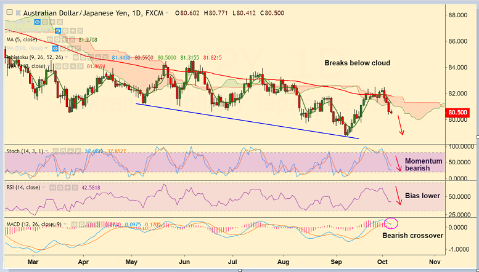Click the Jun label on time axis
The width and height of the screenshot is (479, 272).
click(x=184, y=262)
